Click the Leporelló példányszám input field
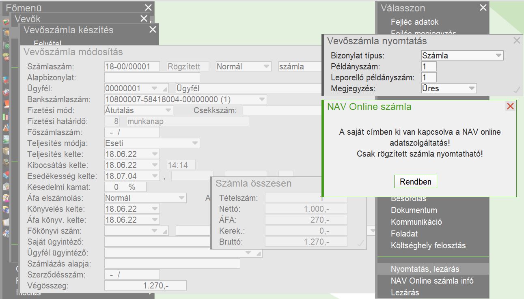The width and height of the screenshot is (524, 299). (x=429, y=77)
